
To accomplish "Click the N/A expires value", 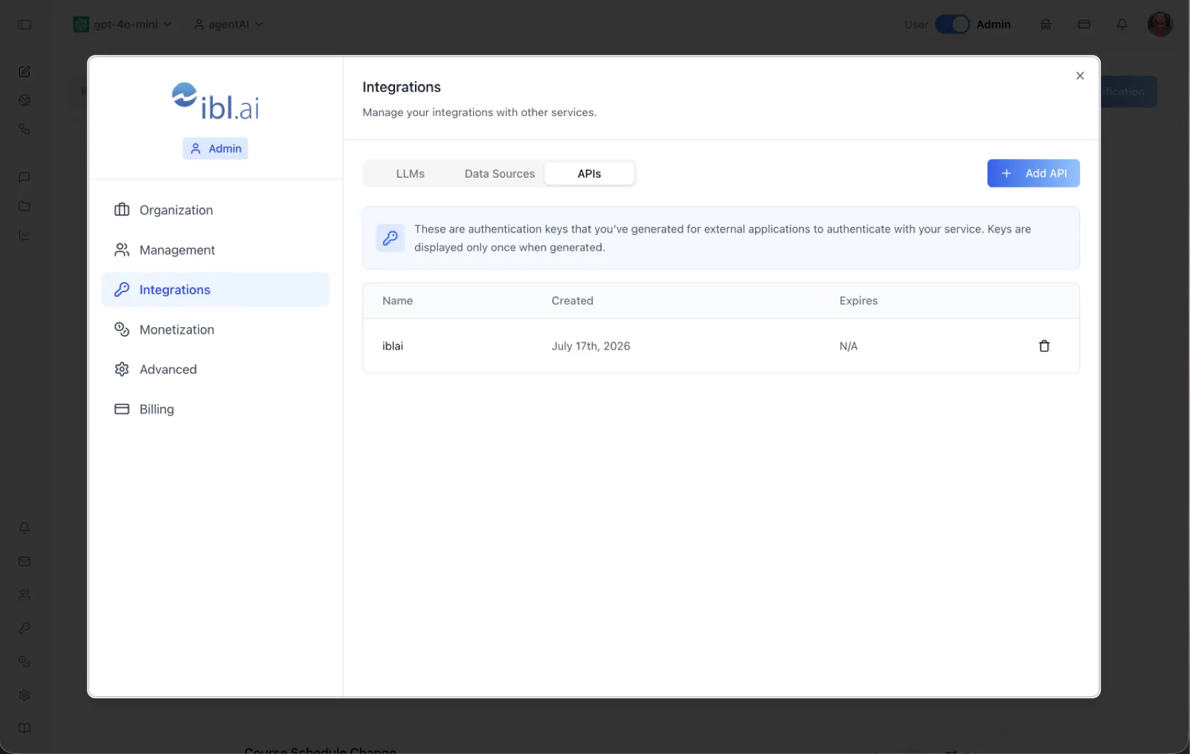I will [849, 346].
